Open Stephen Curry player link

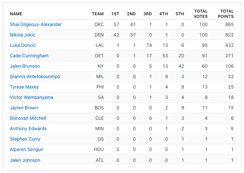25,139
